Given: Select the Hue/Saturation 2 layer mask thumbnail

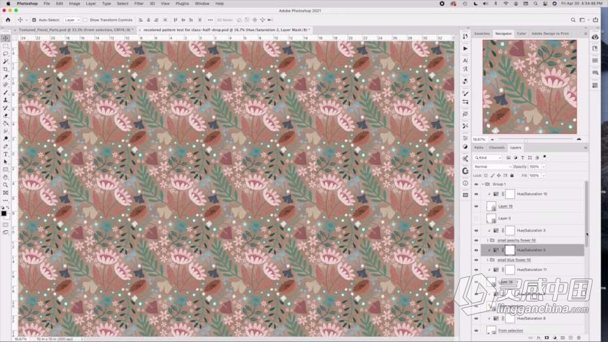Looking at the screenshot, I should tap(510, 250).
